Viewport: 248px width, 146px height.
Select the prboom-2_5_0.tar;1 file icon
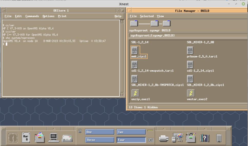click(190, 50)
